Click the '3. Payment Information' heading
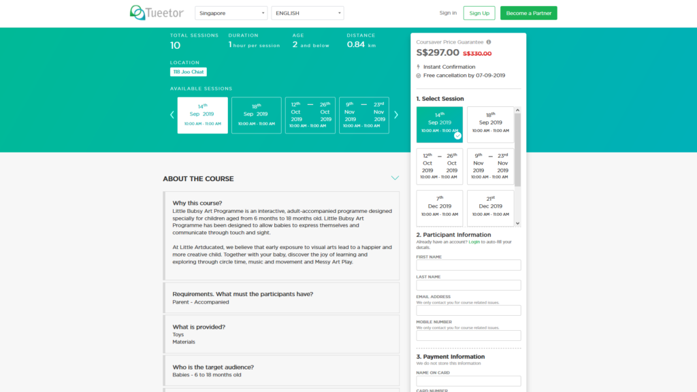The width and height of the screenshot is (697, 392). pyautogui.click(x=451, y=357)
